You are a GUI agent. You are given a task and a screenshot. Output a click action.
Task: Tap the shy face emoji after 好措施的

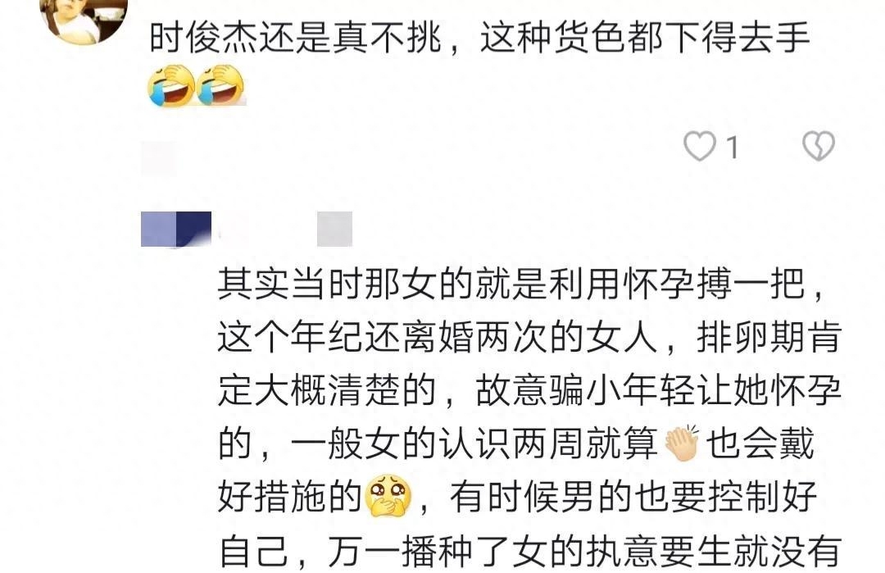click(388, 496)
